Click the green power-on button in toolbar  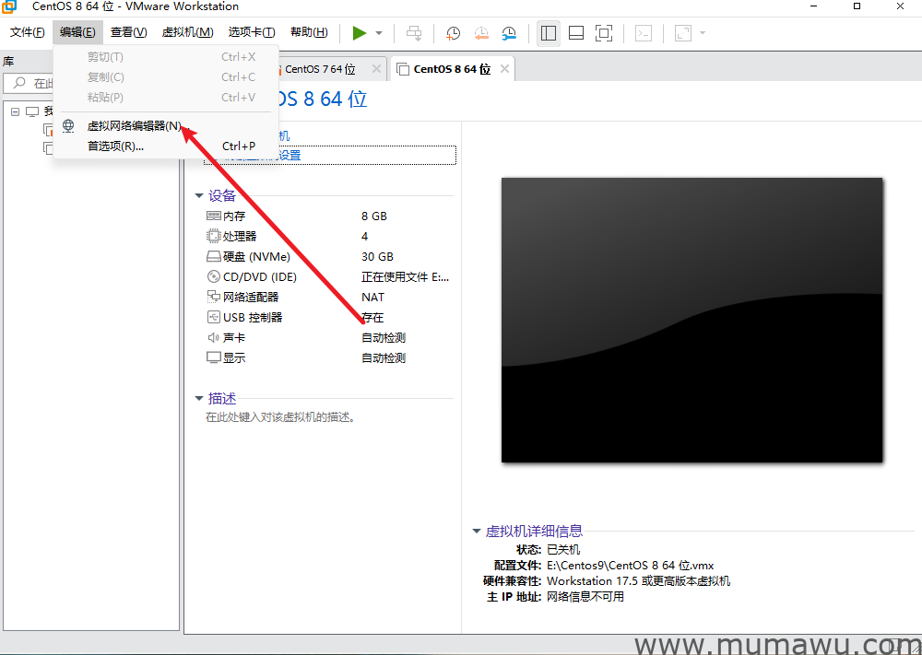361,33
